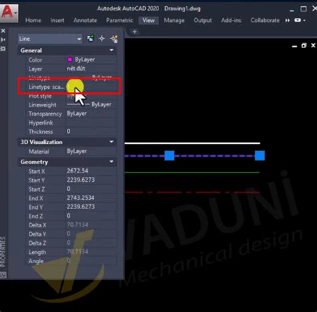The image size is (317, 312).
Task: Toggle the PICKADD value icon
Action: [90, 39]
